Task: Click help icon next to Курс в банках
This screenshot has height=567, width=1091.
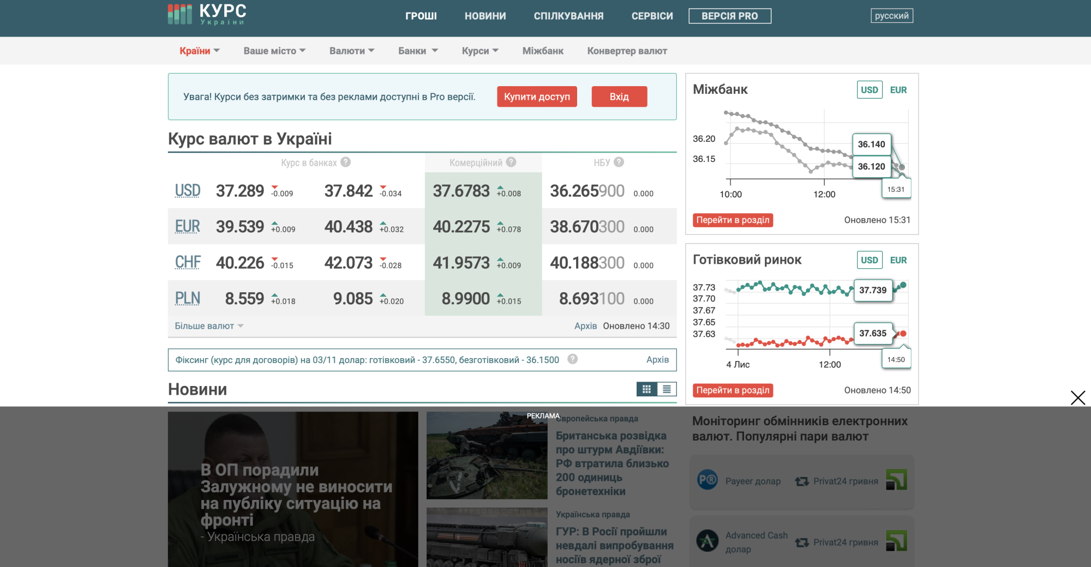Action: (x=345, y=162)
